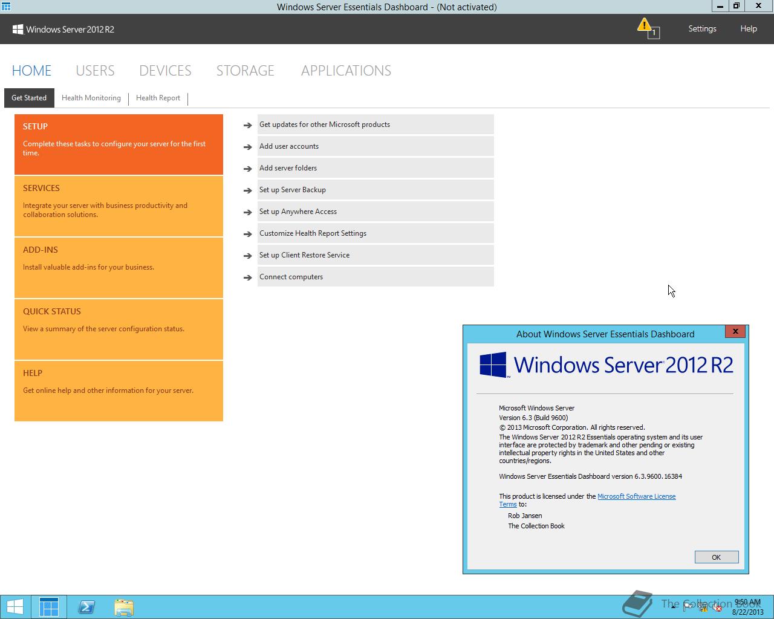This screenshot has width=774, height=619.
Task: Select the SETUP category tile
Action: (x=119, y=144)
